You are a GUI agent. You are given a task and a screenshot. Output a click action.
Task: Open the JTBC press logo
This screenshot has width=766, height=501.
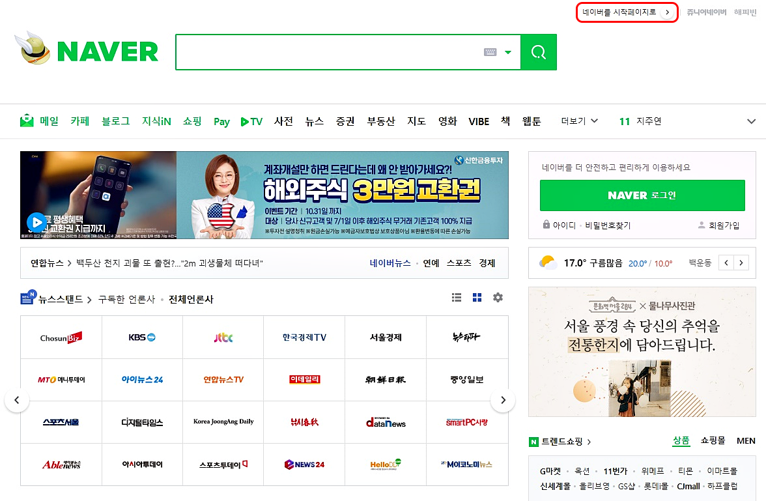[223, 337]
